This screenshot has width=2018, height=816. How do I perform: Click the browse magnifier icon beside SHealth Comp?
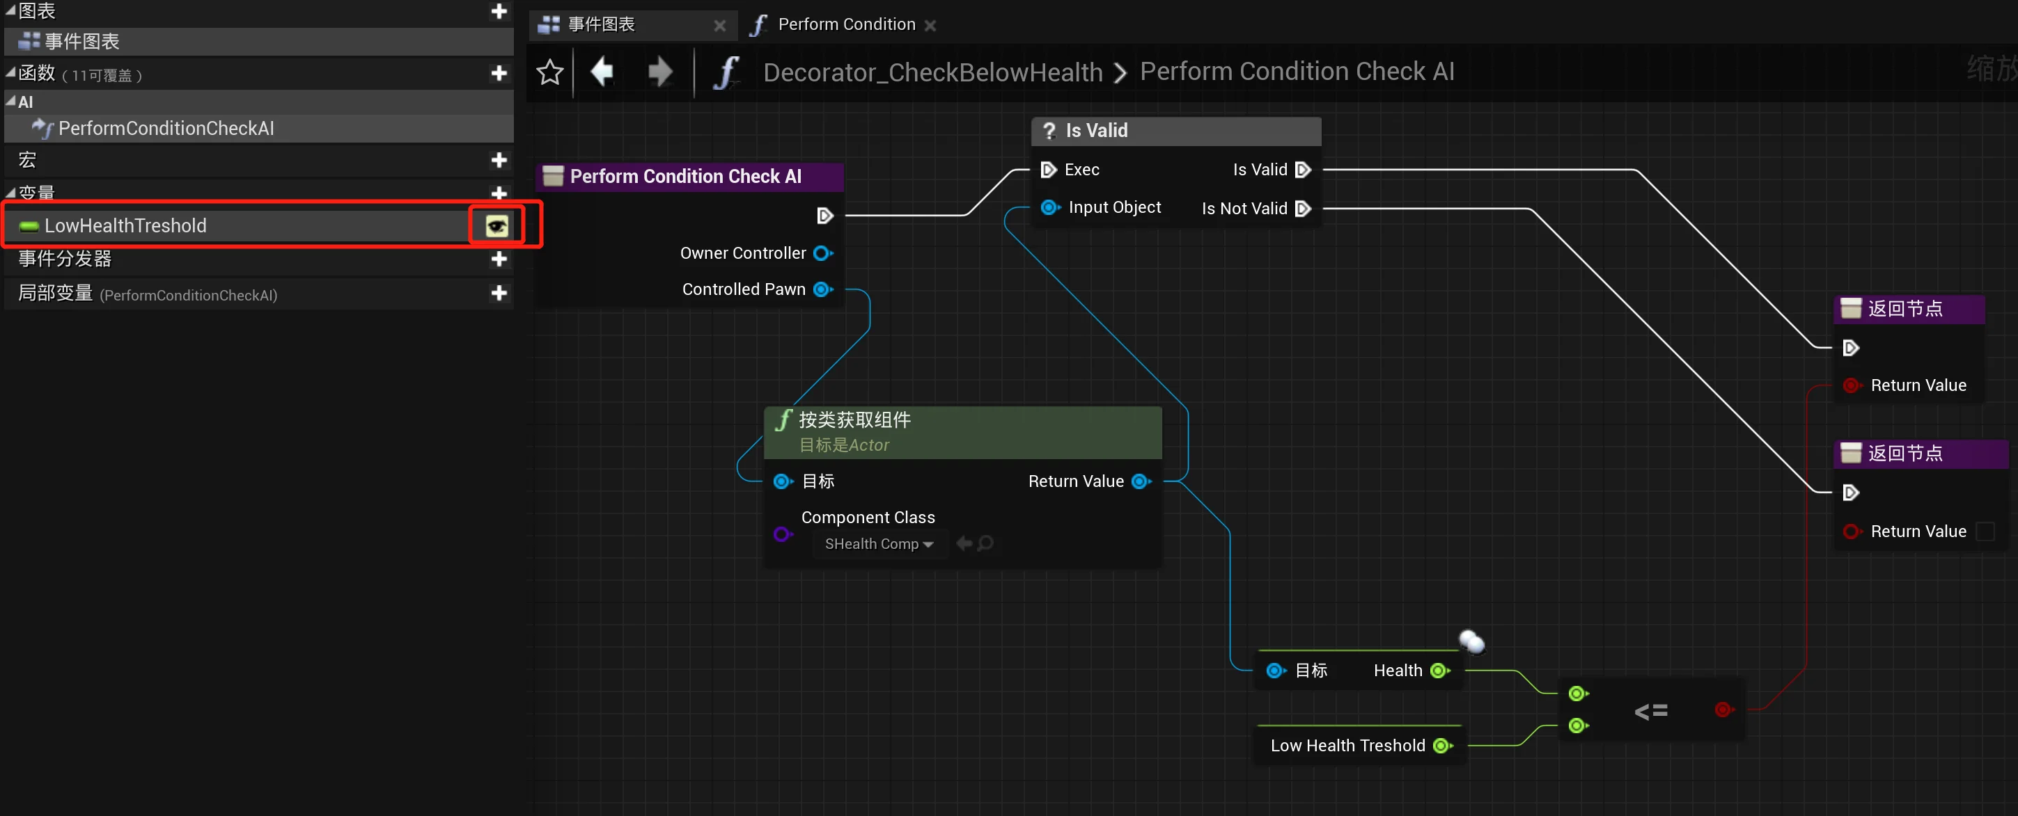point(985,543)
